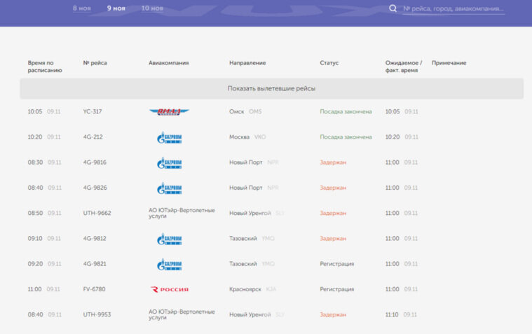Click the airline logo for flight YC-317
The image size is (532, 334).
coord(170,111)
